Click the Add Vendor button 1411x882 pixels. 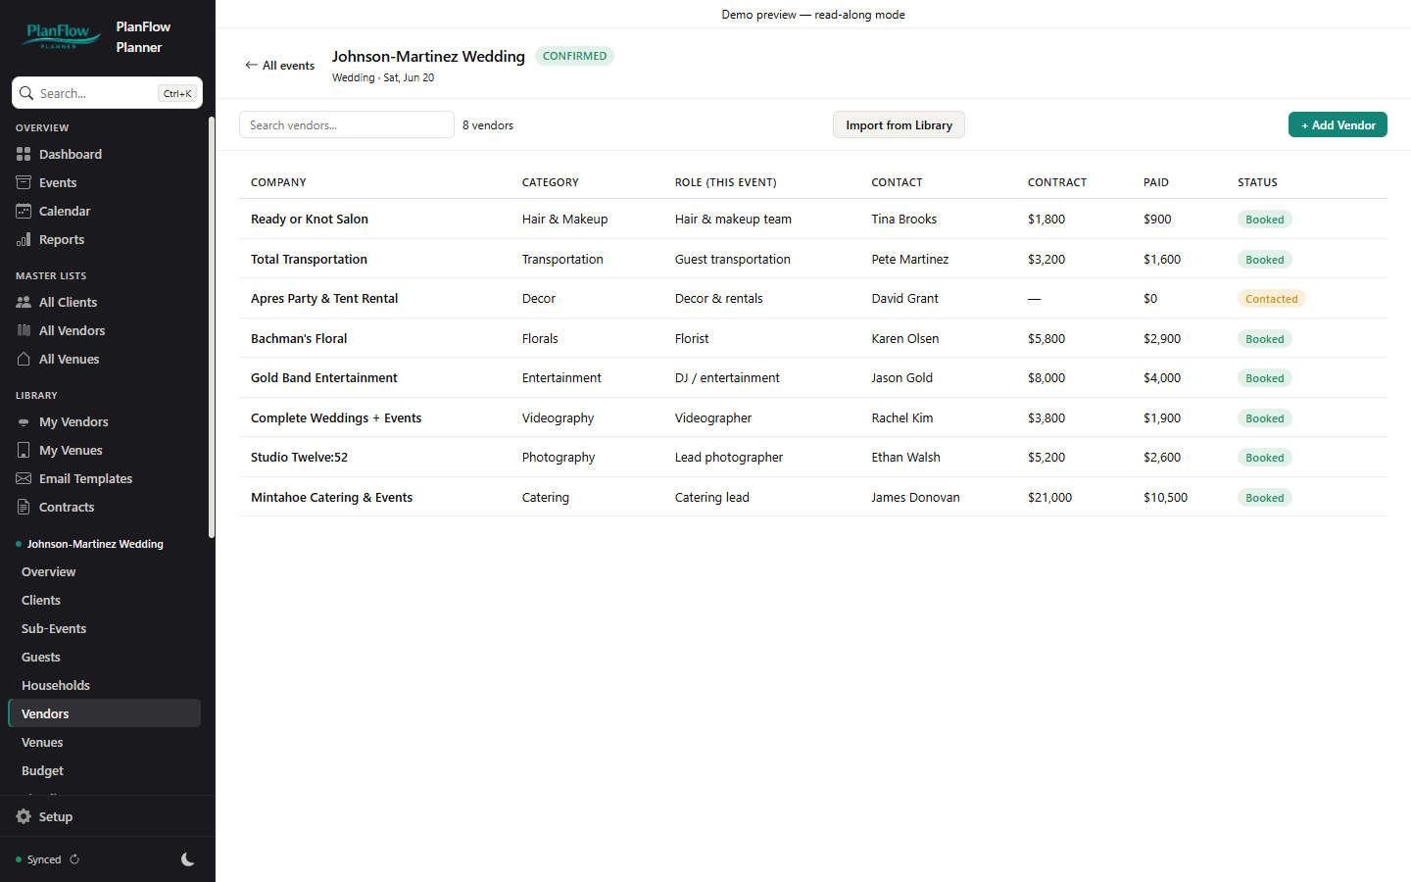(x=1338, y=124)
